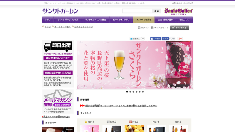Open 公式ブログ navigation tab
This screenshot has width=235, height=132.
pos(184,20)
